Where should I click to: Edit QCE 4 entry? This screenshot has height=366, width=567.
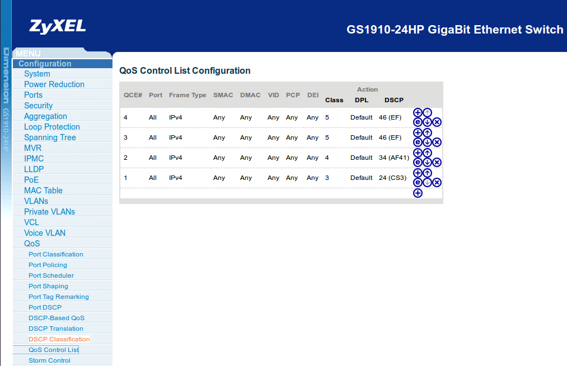(418, 122)
